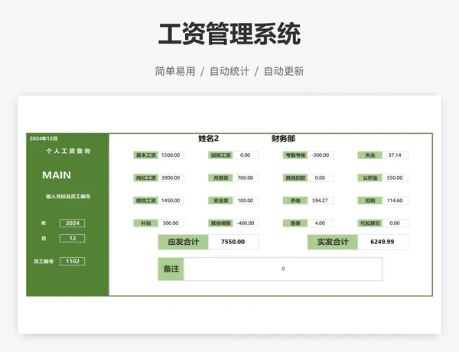Select the 1500.00 basic salary value

[x=171, y=155]
